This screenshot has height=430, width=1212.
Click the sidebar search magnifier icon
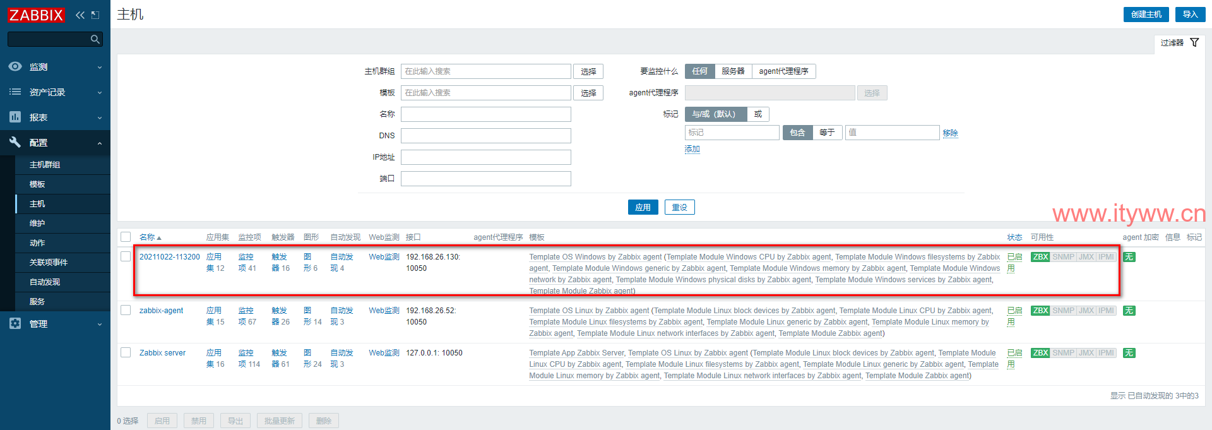point(95,39)
